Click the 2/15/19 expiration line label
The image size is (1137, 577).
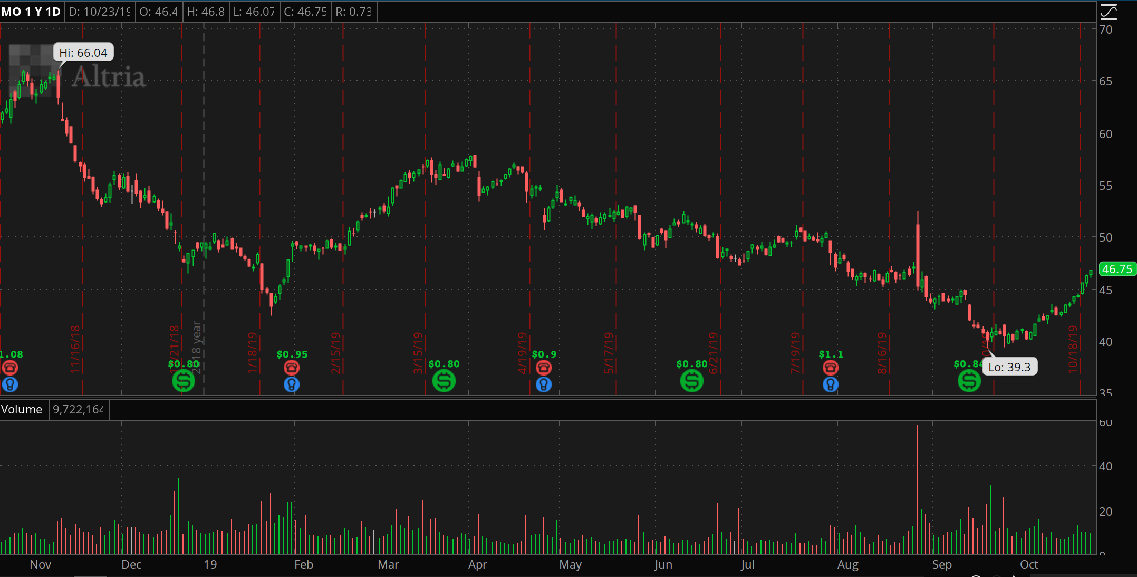pos(336,353)
